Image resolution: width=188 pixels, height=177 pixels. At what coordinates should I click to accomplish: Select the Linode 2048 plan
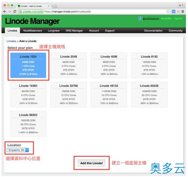coord(68,65)
